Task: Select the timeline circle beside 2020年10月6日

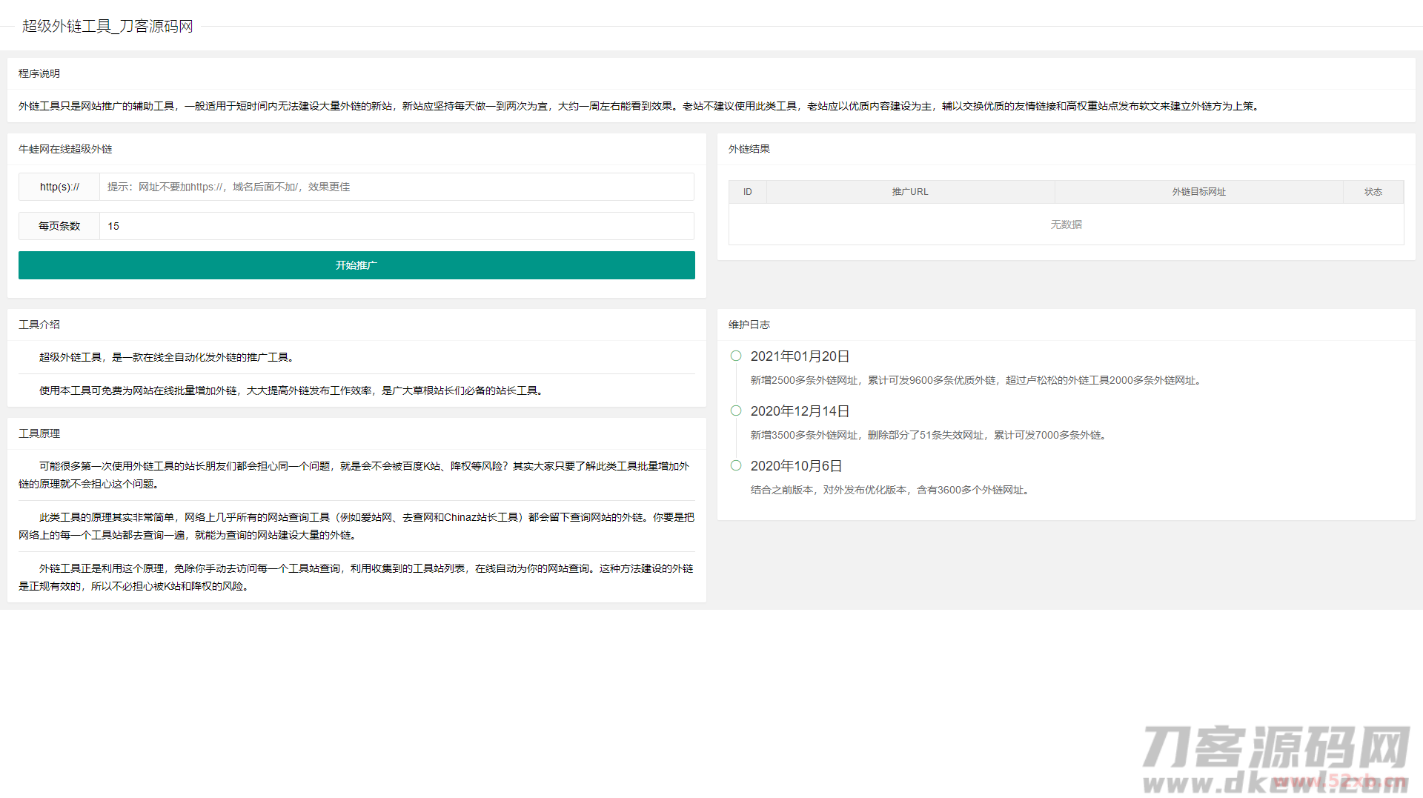Action: point(735,465)
